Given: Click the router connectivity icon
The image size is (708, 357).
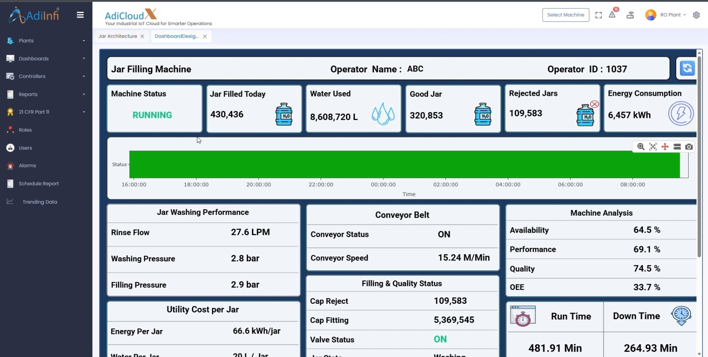Looking at the screenshot, I should coord(630,15).
